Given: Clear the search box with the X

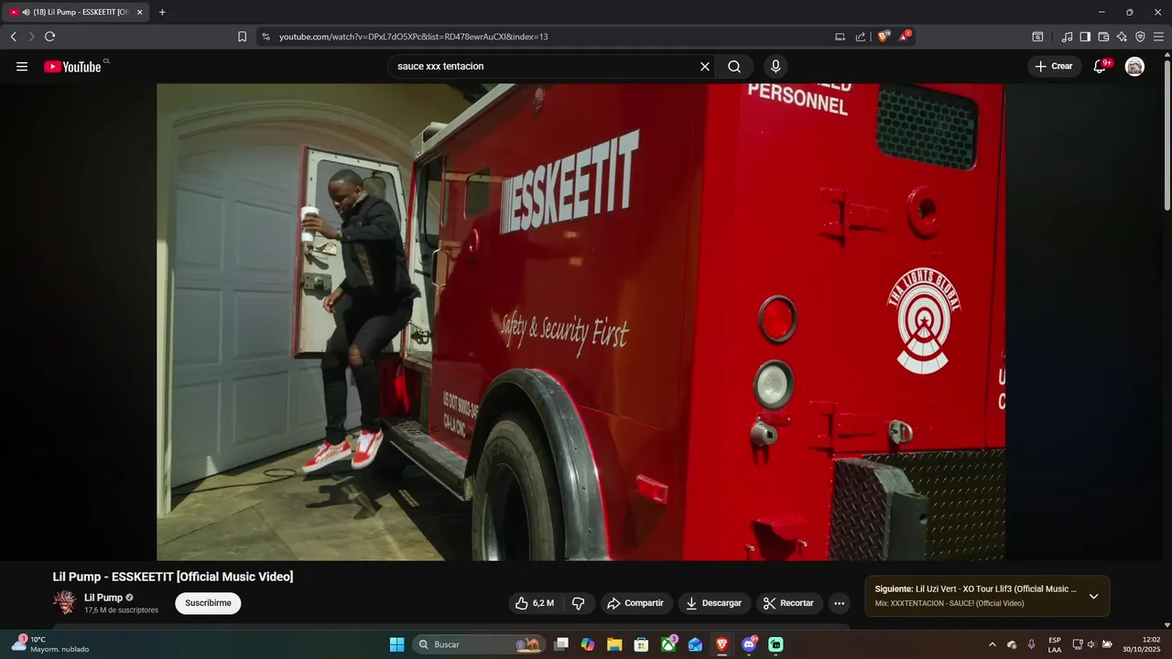Looking at the screenshot, I should tap(705, 67).
